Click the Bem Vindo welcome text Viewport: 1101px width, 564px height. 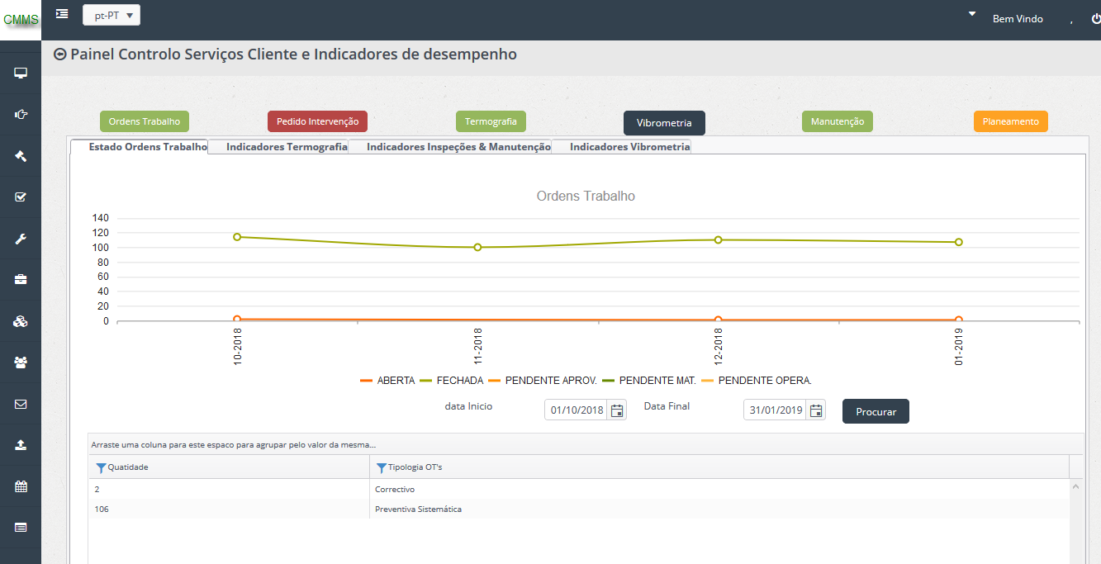point(1018,18)
